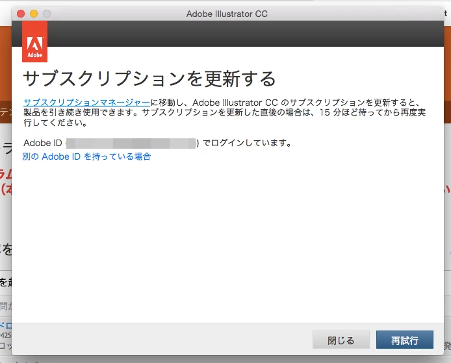Open the サブスクリプションマネージャー link
The height and width of the screenshot is (363, 451).
[86, 103]
